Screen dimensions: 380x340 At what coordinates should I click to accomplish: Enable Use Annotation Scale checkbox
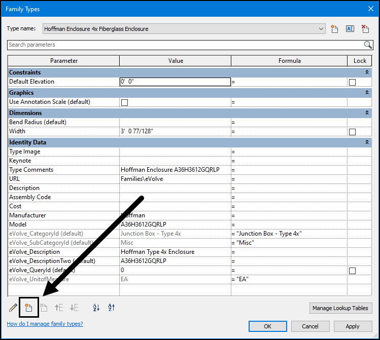[x=125, y=102]
